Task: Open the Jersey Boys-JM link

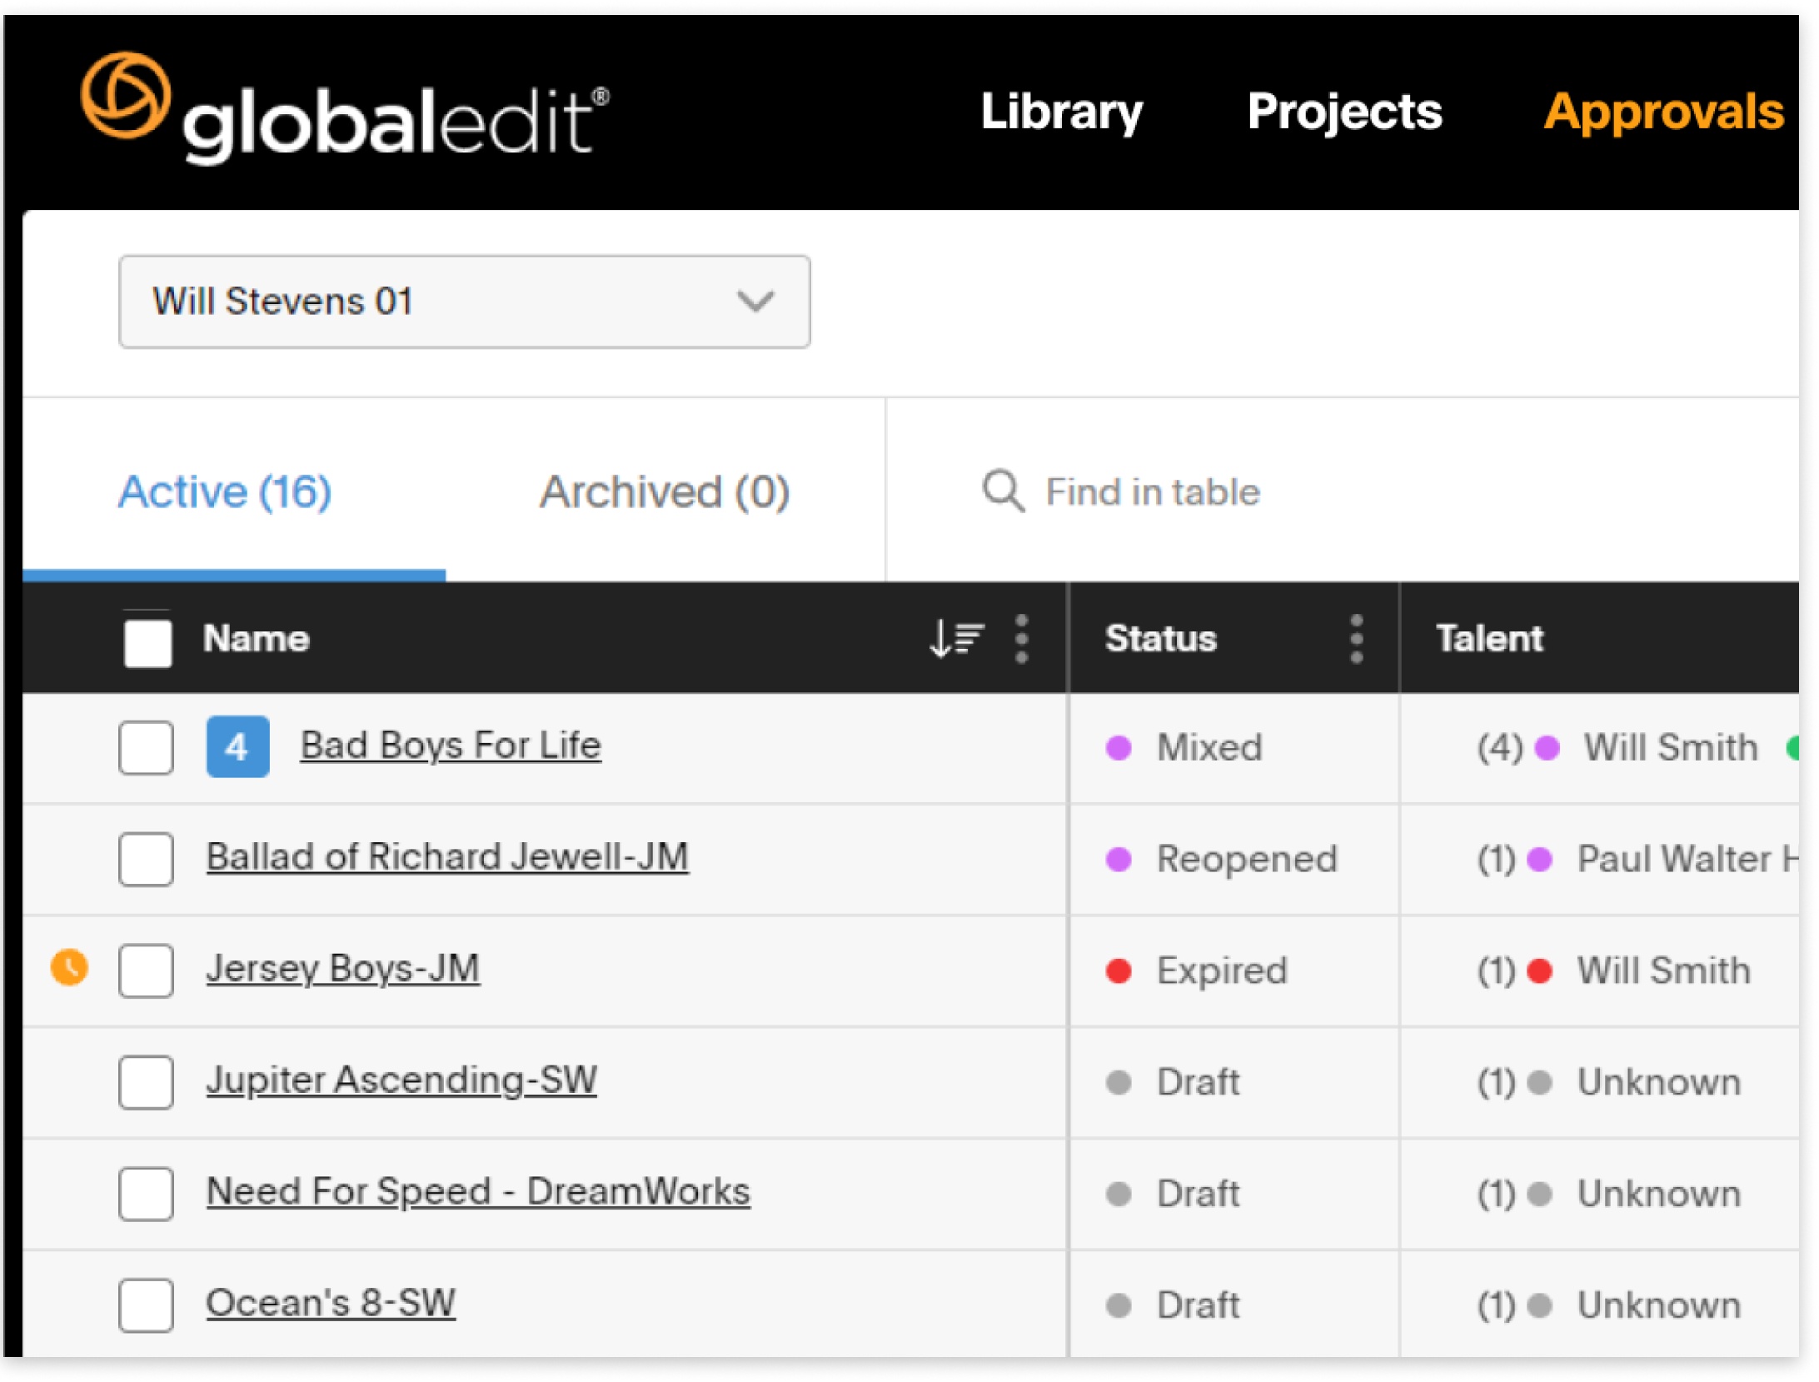Action: click(343, 969)
